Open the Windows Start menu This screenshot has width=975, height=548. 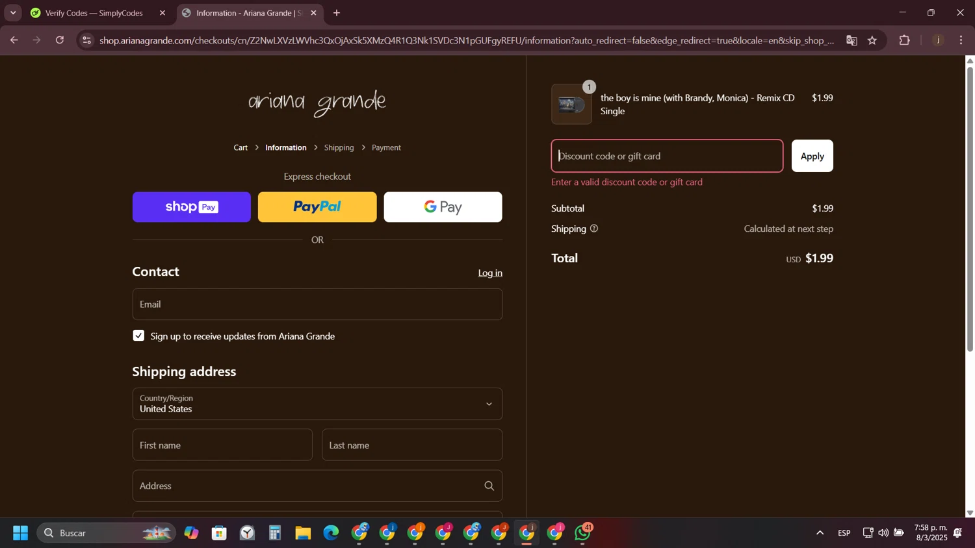pos(20,533)
